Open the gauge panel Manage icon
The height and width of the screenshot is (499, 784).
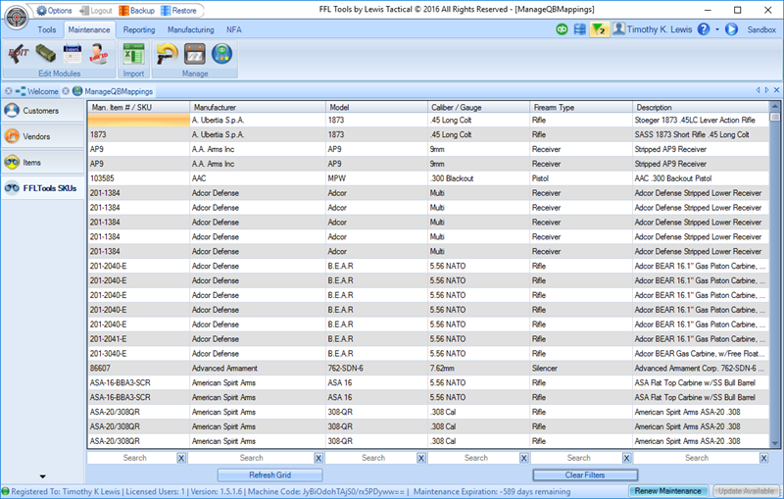tap(195, 54)
